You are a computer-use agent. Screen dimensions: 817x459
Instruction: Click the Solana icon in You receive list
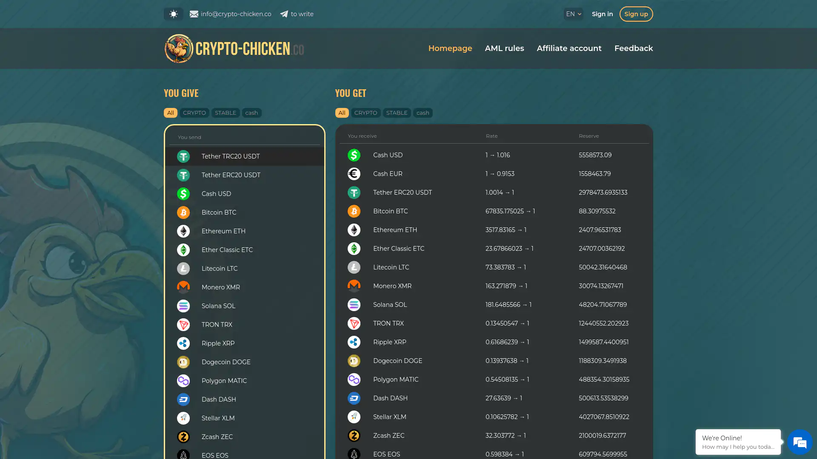pyautogui.click(x=354, y=305)
